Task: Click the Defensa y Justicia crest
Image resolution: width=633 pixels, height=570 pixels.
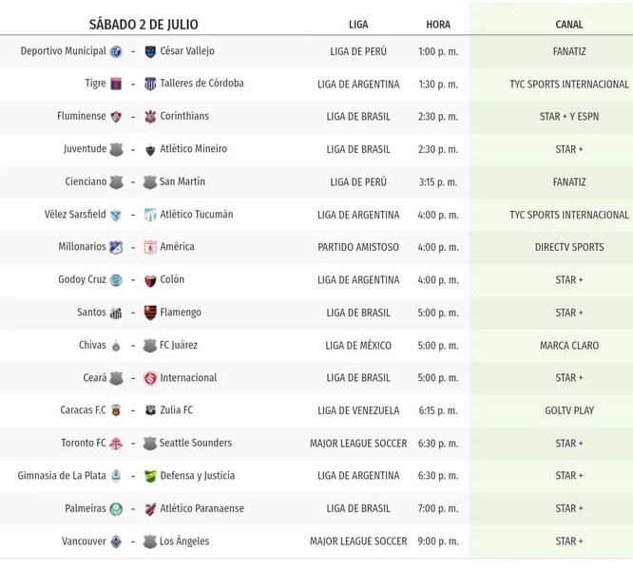Action: tap(150, 476)
